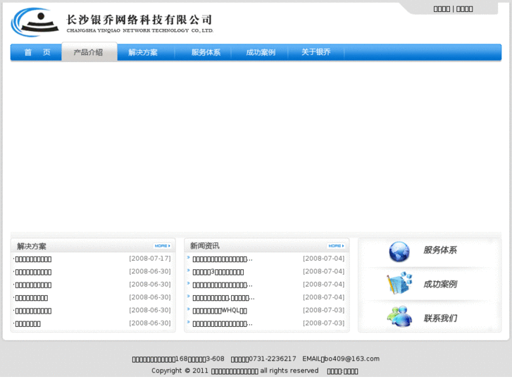Viewport: 512px width, 384px height.
Task: Open the 关于银乔 navigation tab
Action: [316, 52]
